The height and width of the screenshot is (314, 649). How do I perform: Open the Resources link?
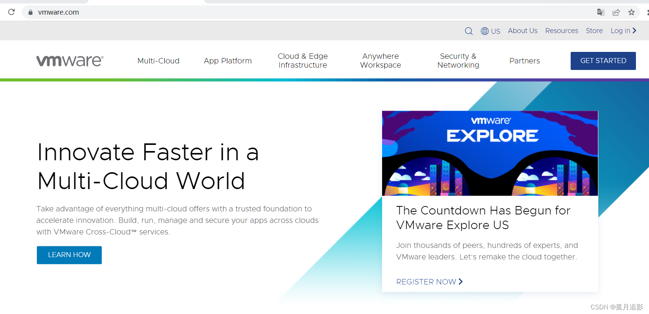[x=561, y=31]
